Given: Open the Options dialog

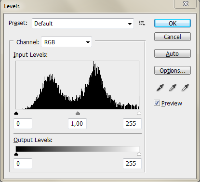Looking at the screenshot, I should (173, 70).
